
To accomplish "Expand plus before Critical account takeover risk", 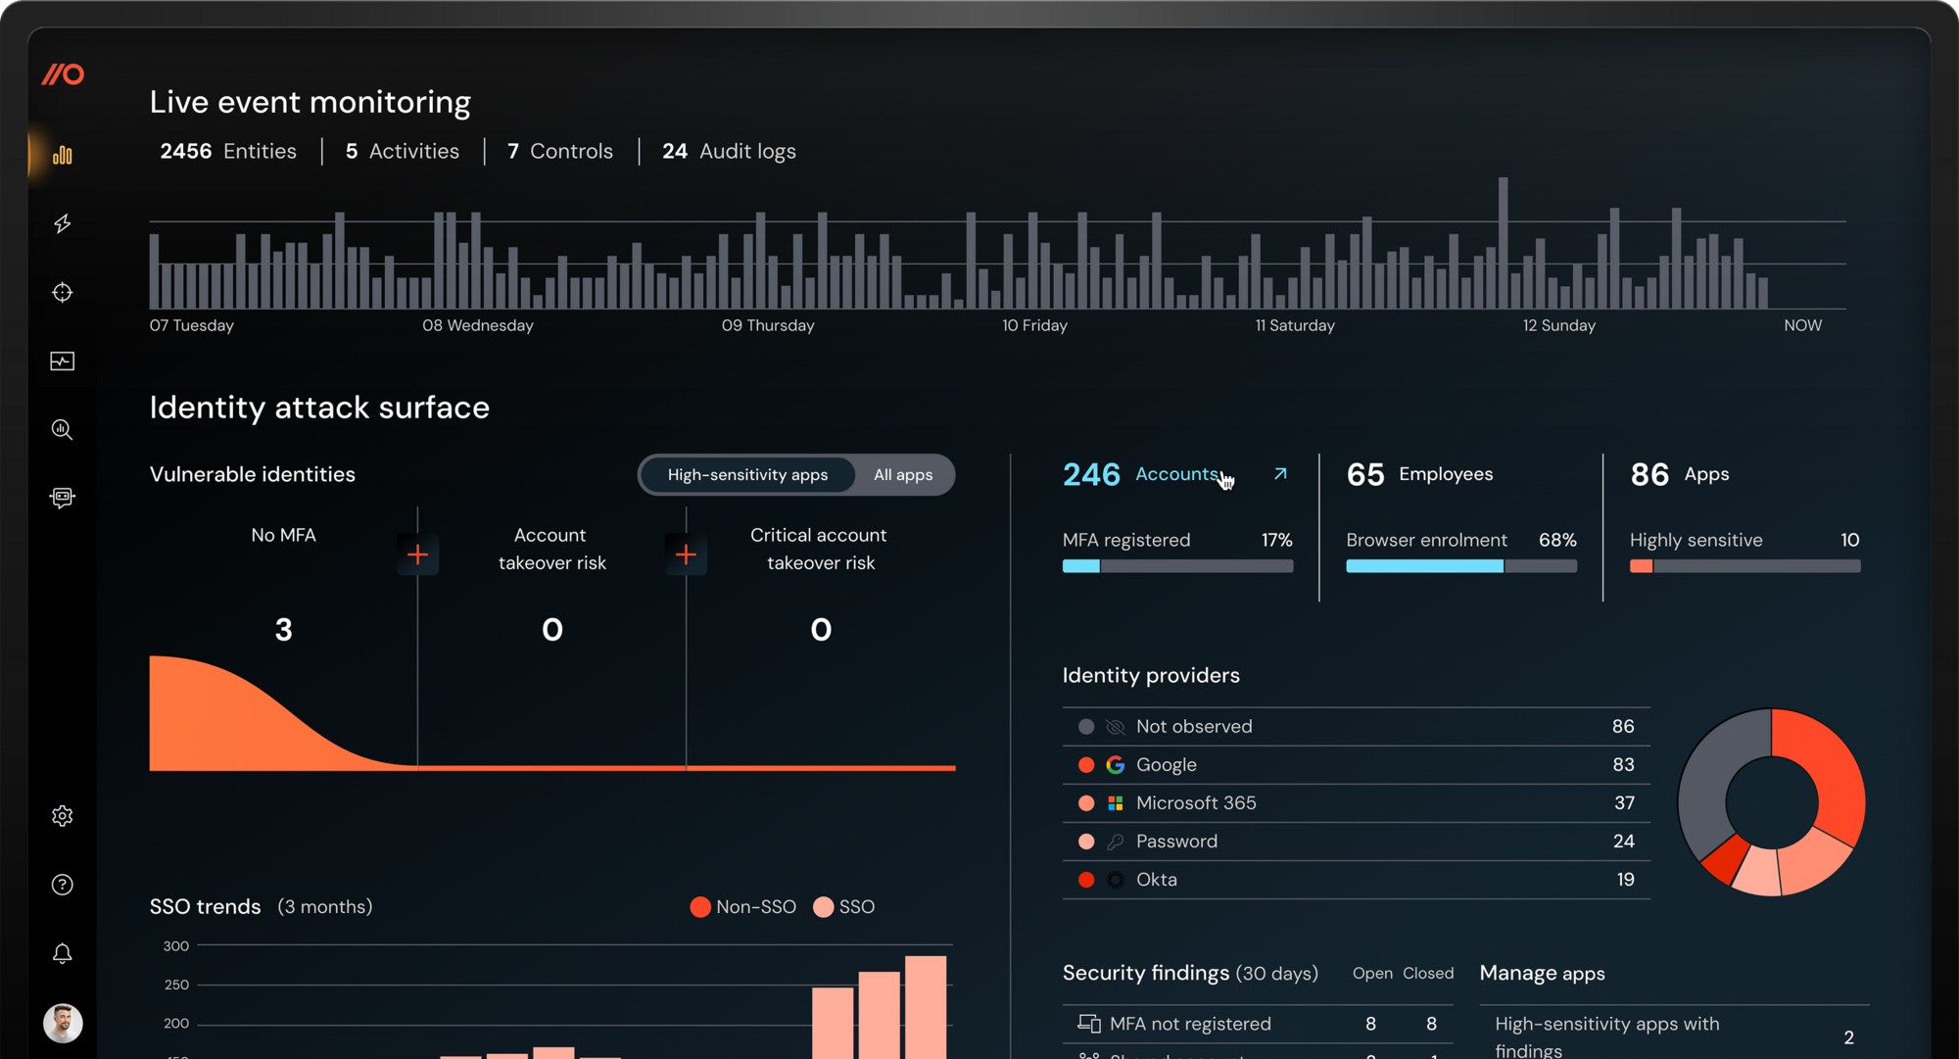I will pyautogui.click(x=686, y=554).
